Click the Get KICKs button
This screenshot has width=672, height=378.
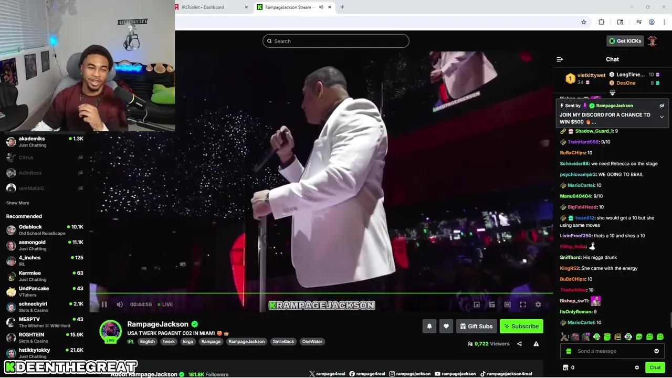click(625, 41)
